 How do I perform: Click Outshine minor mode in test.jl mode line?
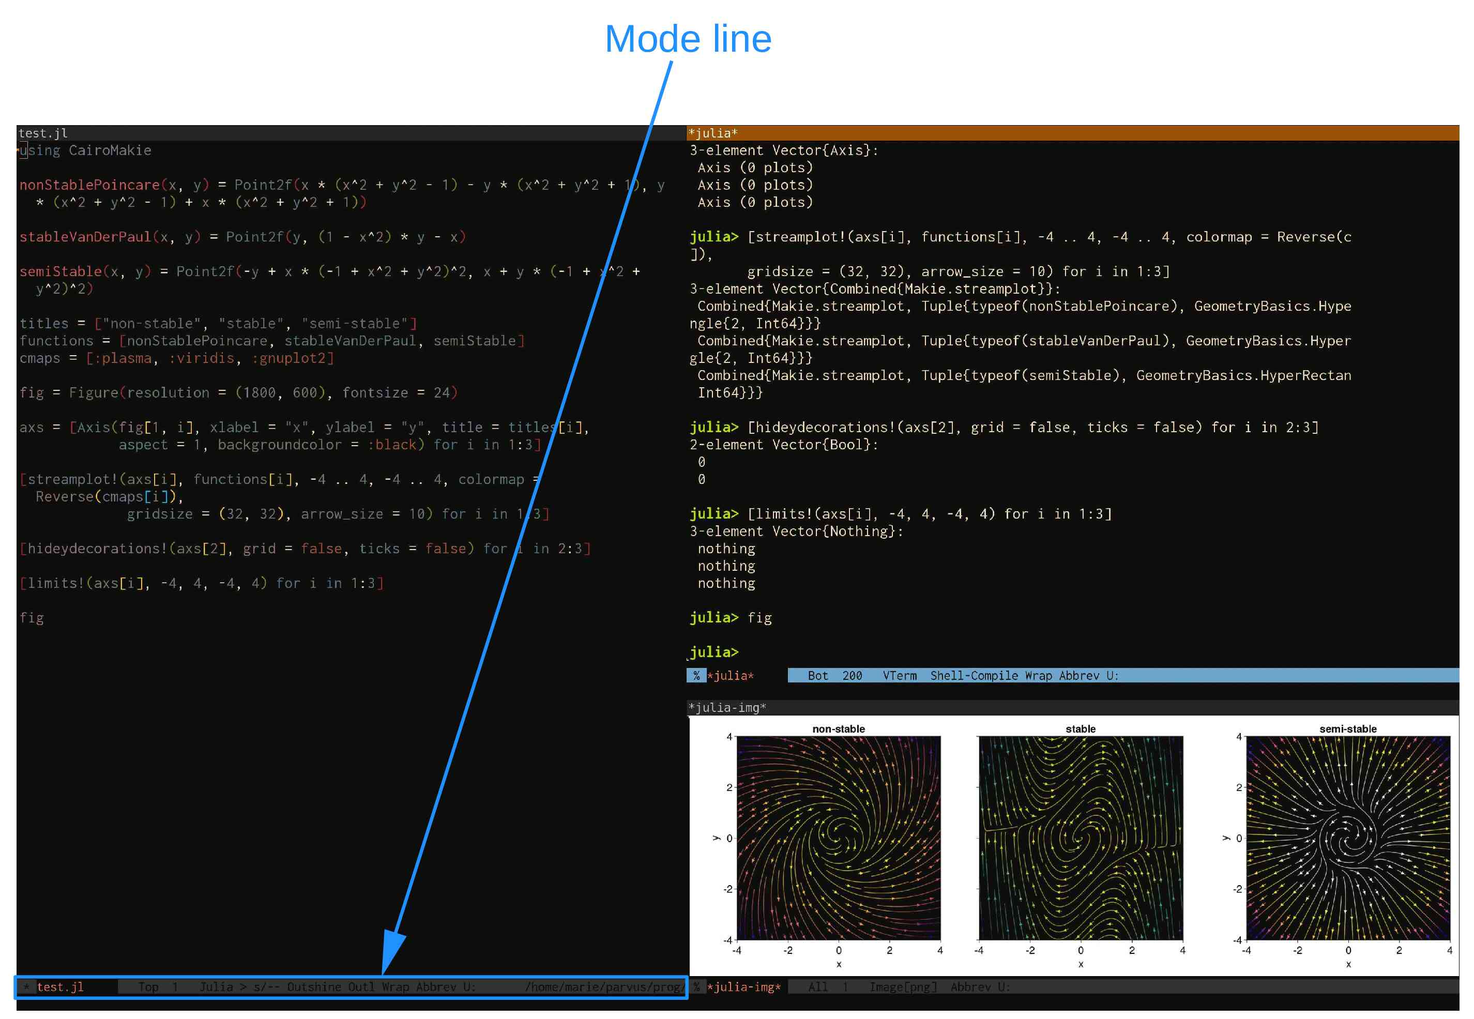314,987
